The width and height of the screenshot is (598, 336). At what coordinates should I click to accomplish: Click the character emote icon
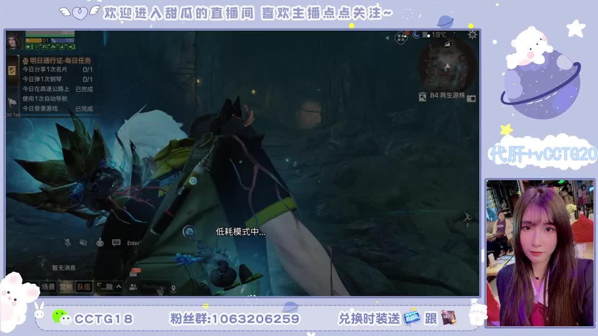pyautogui.click(x=100, y=243)
